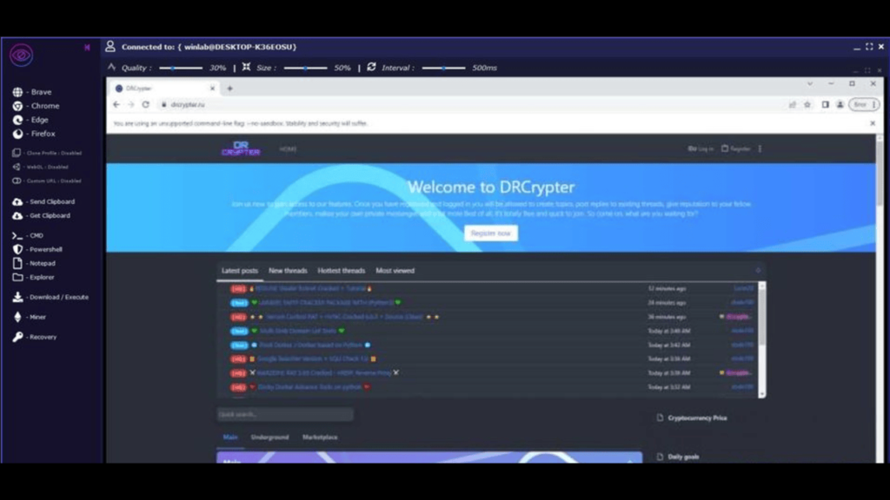Reload the drcrypter.ru page
This screenshot has height=500, width=890.
(x=146, y=104)
